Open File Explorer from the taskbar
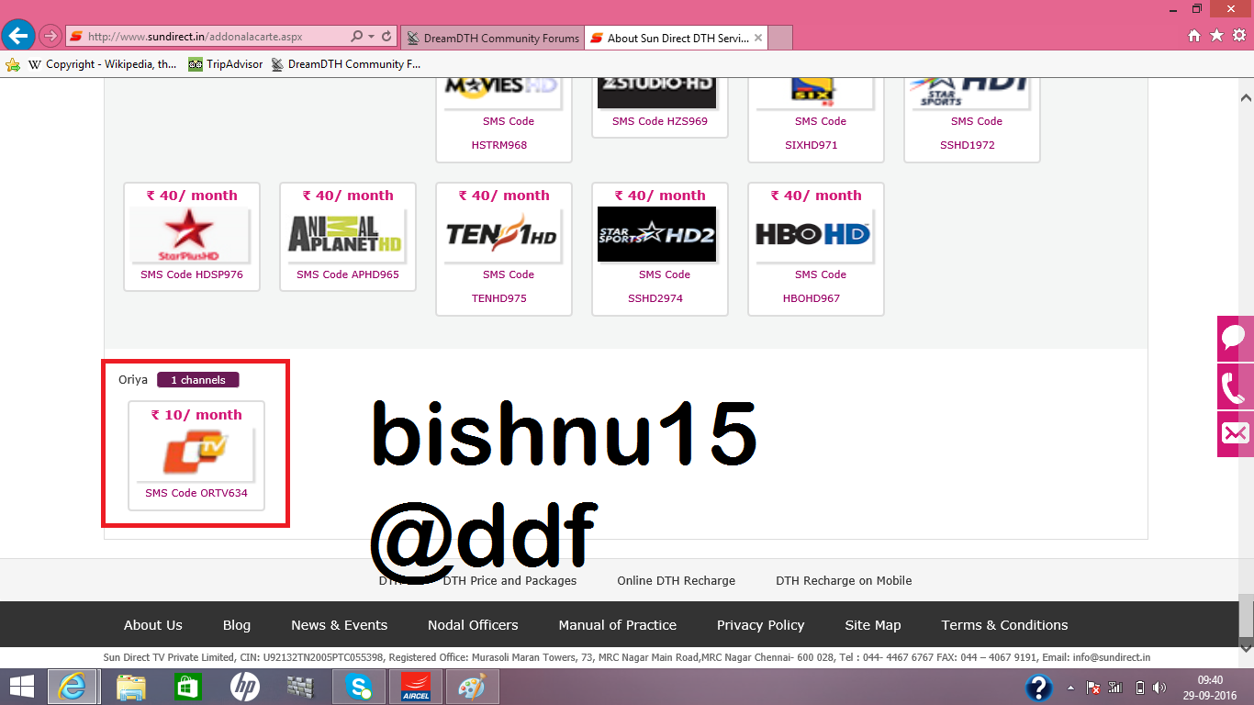This screenshot has height=705, width=1254. [x=131, y=687]
